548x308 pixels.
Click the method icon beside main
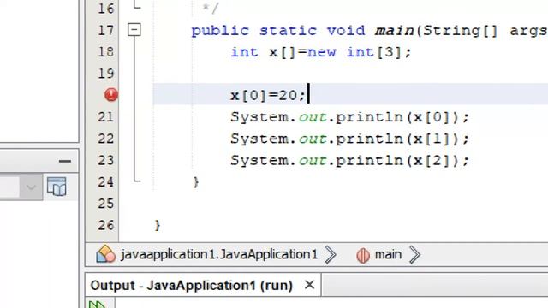click(x=363, y=255)
